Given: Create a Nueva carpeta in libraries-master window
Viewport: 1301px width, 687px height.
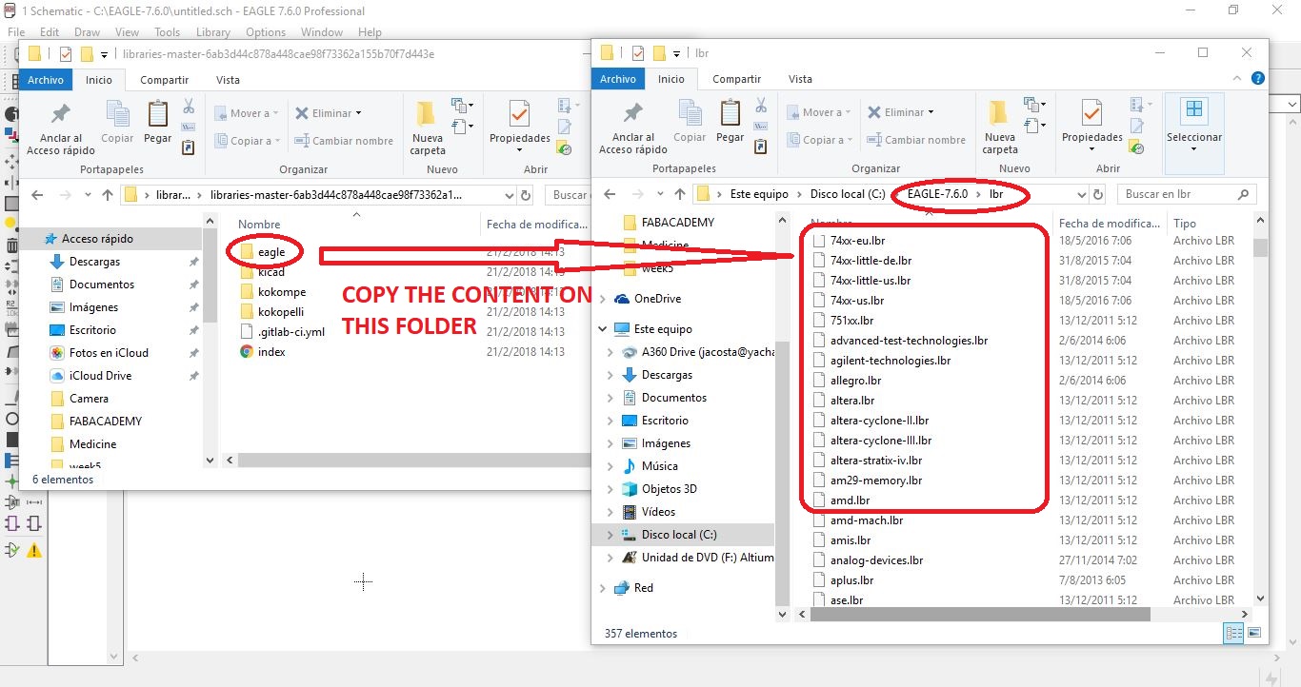Looking at the screenshot, I should (x=428, y=128).
